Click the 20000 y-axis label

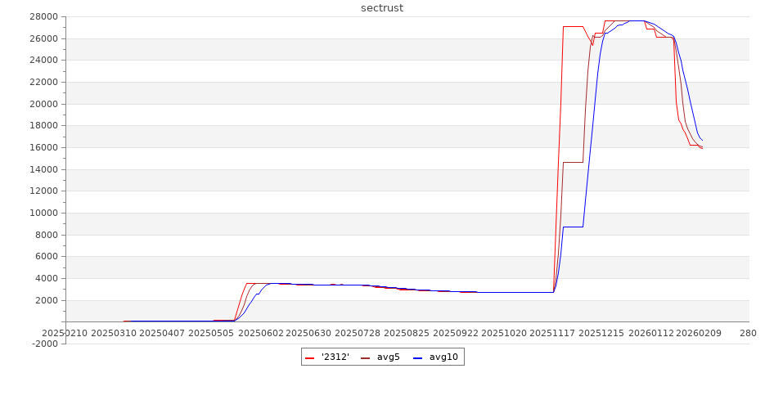(43, 104)
